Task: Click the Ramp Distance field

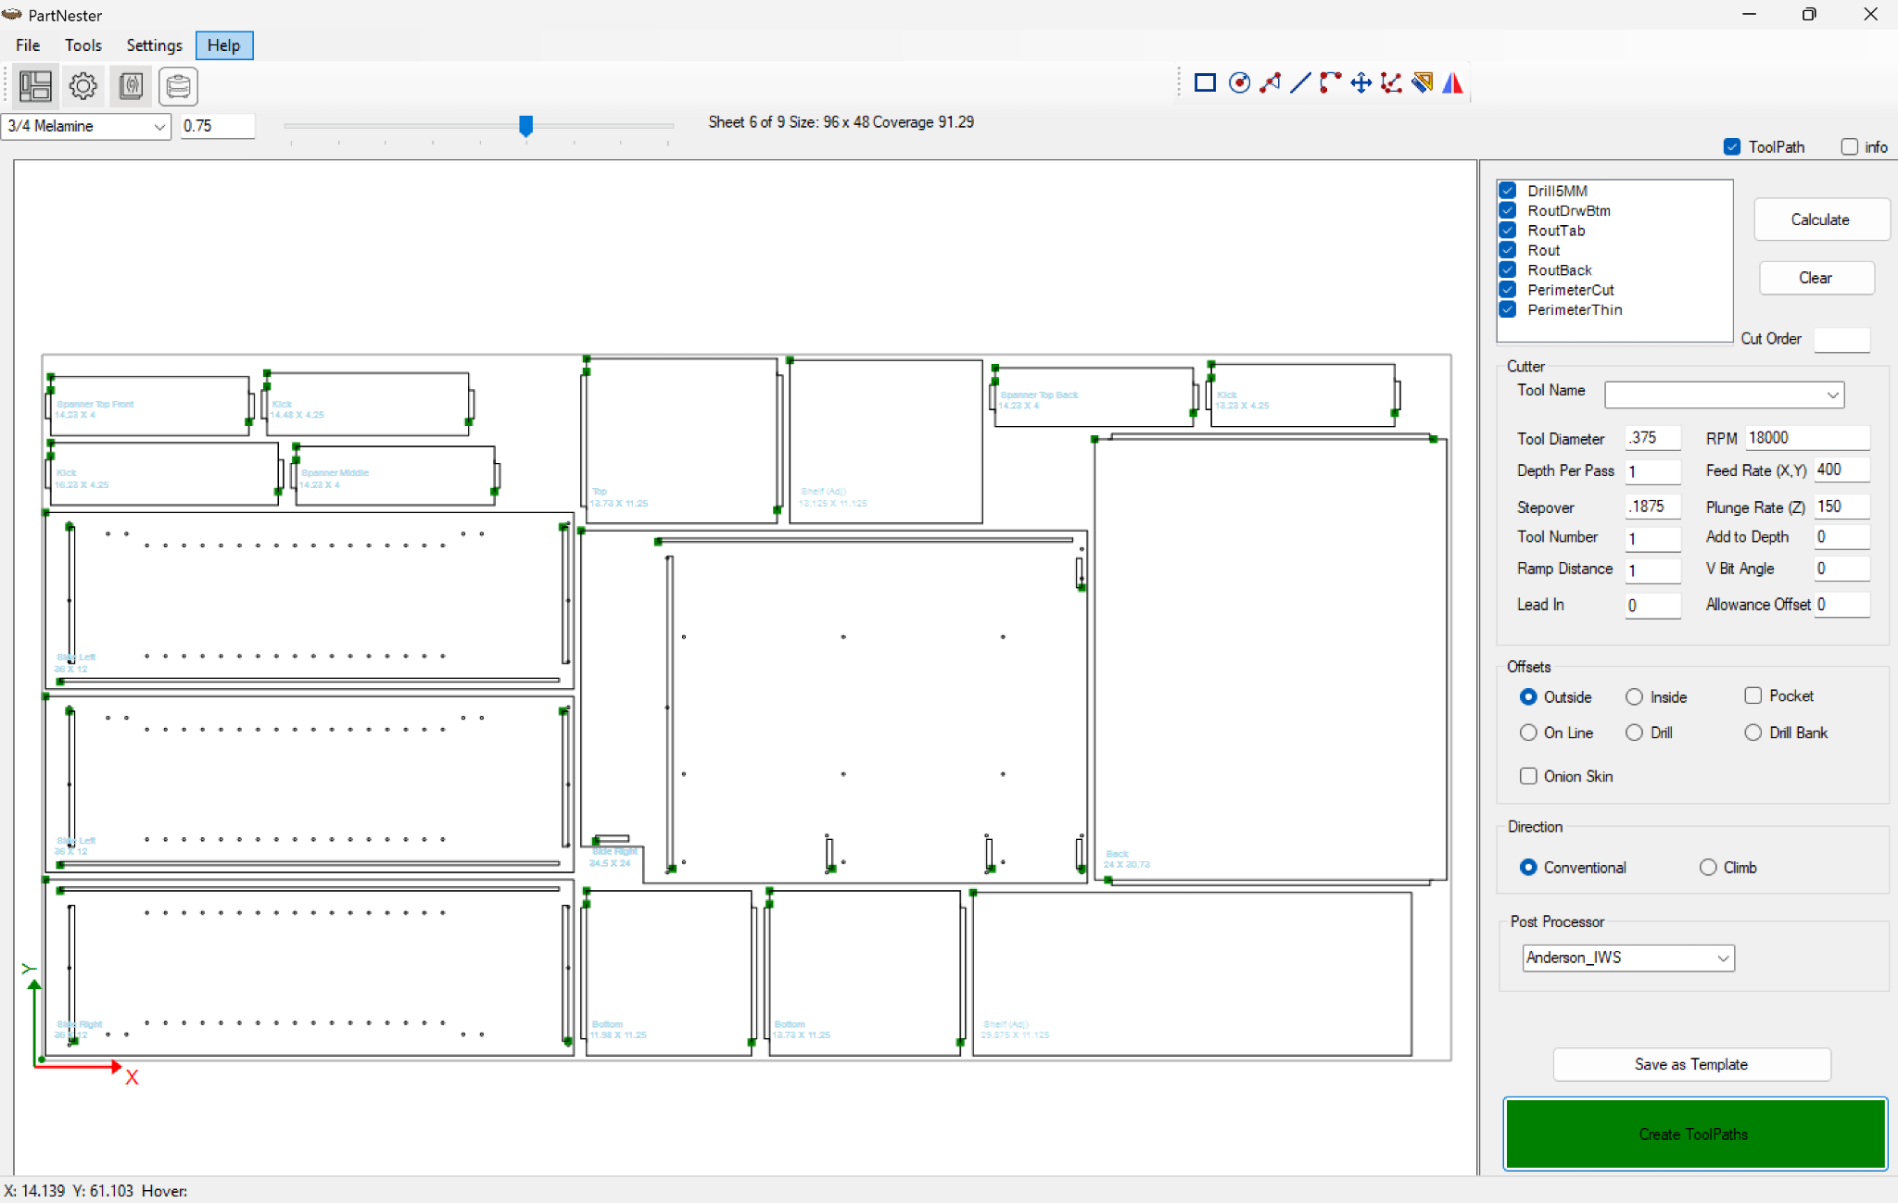Action: 1653,570
